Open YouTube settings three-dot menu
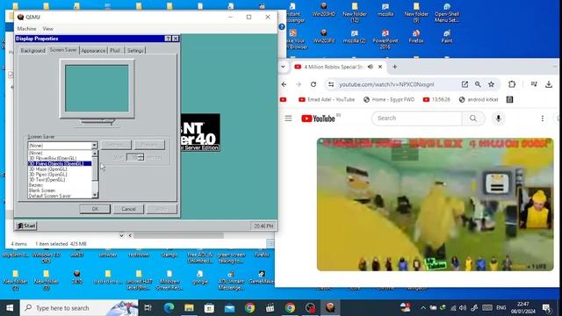 click(543, 118)
